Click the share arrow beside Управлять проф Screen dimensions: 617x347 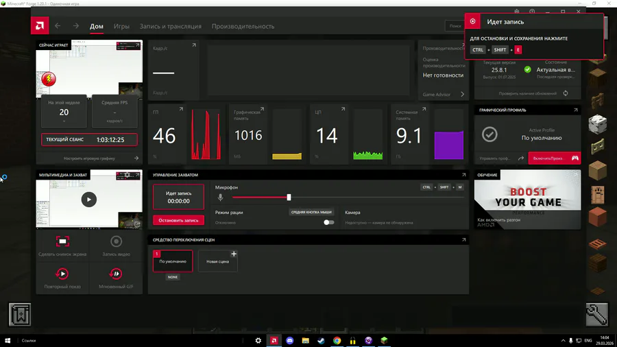(x=521, y=158)
